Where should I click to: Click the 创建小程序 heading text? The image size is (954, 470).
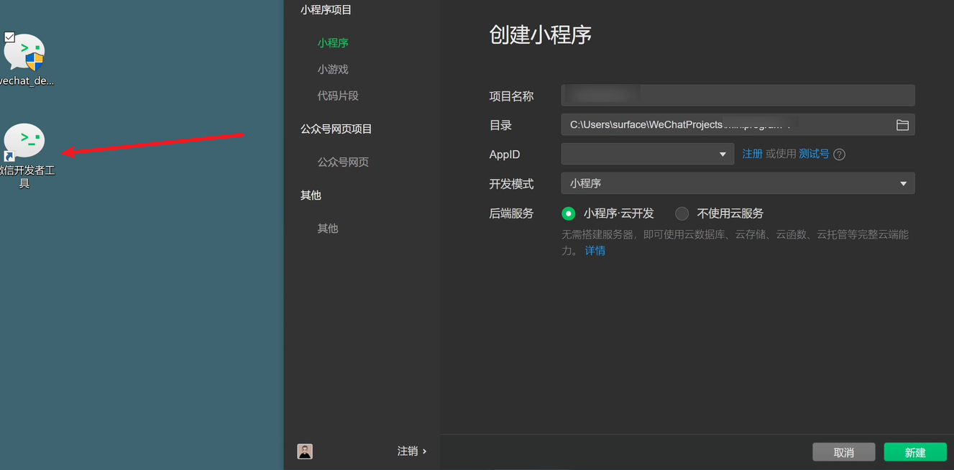tap(541, 35)
